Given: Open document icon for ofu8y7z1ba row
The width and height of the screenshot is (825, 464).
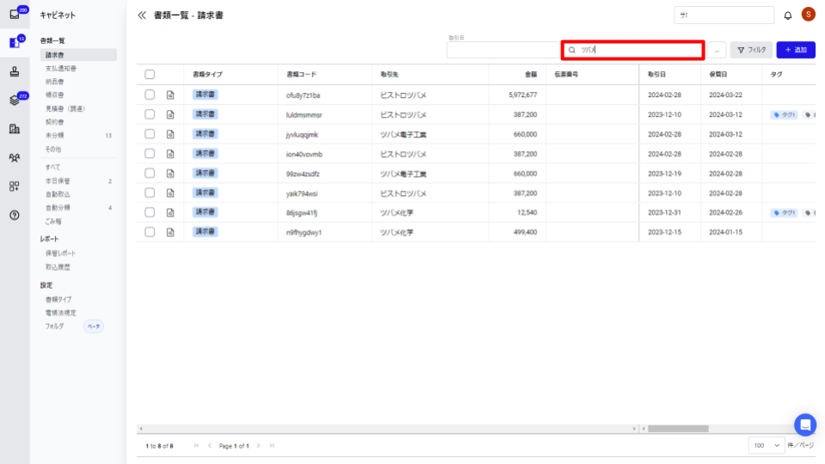Looking at the screenshot, I should click(170, 95).
